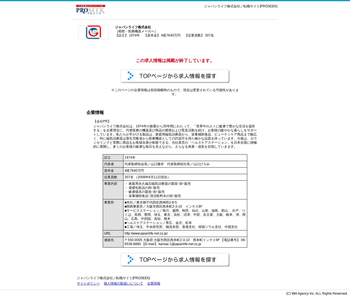This screenshot has height=296, width=350.
Task: Click the 【設立】1974年 summary line under company name
Action: click(x=164, y=35)
